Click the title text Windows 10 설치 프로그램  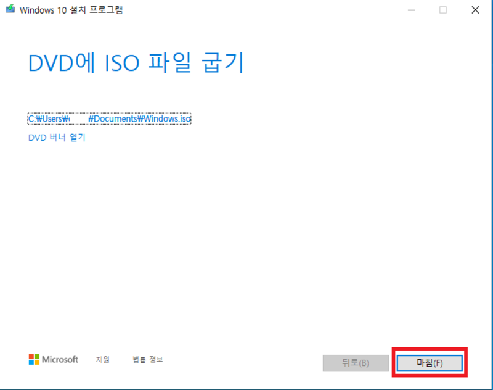(71, 10)
